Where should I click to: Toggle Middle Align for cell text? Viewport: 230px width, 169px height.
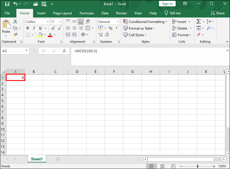point(74,22)
